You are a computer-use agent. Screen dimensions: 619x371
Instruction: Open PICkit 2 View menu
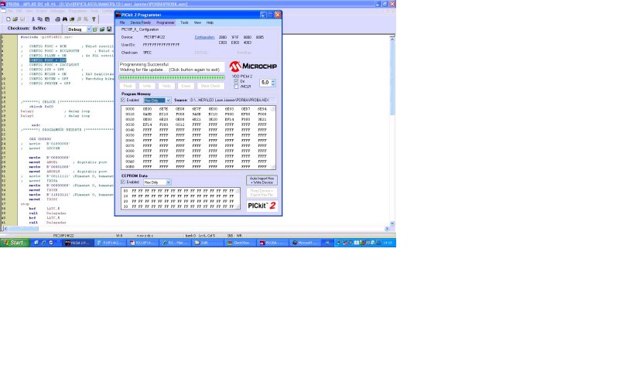197,22
